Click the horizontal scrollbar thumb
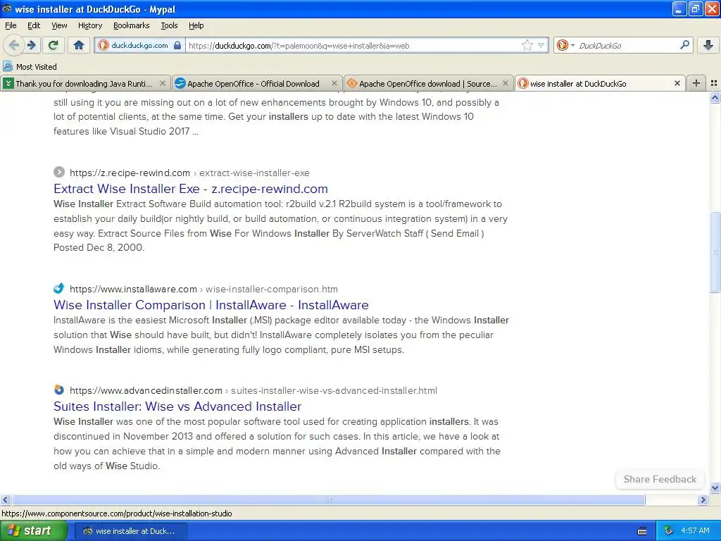This screenshot has height=541, width=721. [x=328, y=499]
